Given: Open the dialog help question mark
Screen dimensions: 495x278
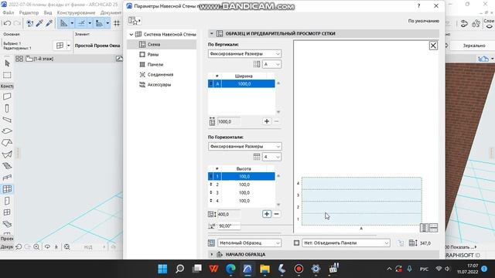Looking at the screenshot, I should coord(418,6).
